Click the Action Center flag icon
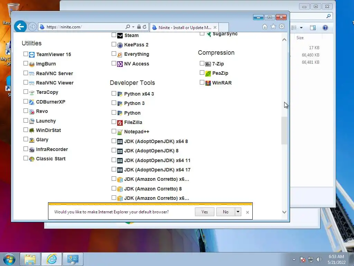 pyautogui.click(x=302, y=259)
